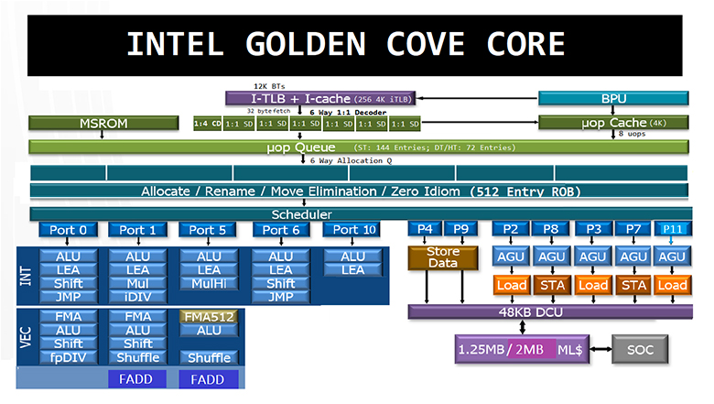Image resolution: width=714 pixels, height=404 pixels.
Task: Click the INT section label
Action: point(26,276)
